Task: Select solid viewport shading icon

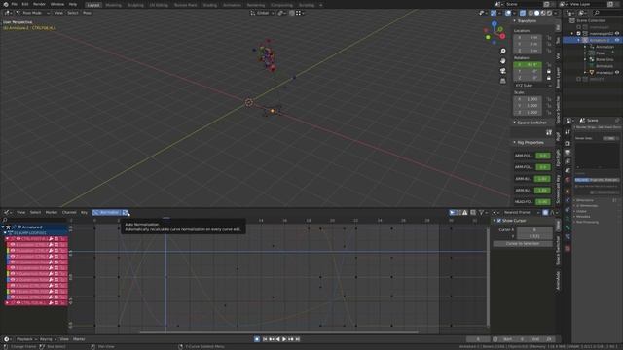Action: 536,13
